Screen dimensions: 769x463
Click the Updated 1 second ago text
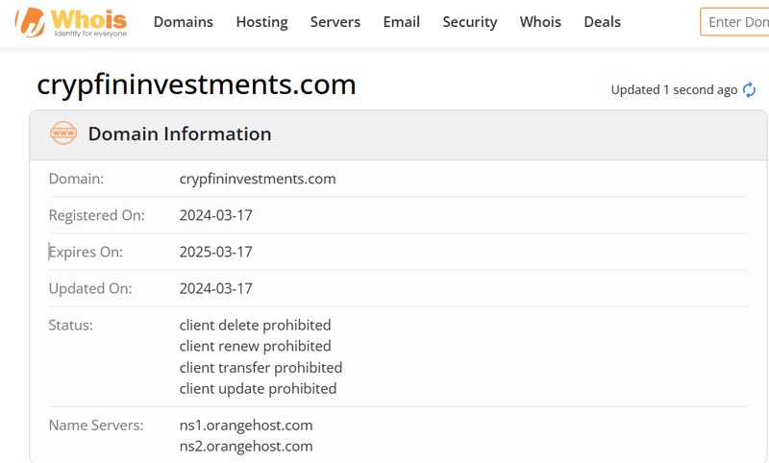click(674, 90)
